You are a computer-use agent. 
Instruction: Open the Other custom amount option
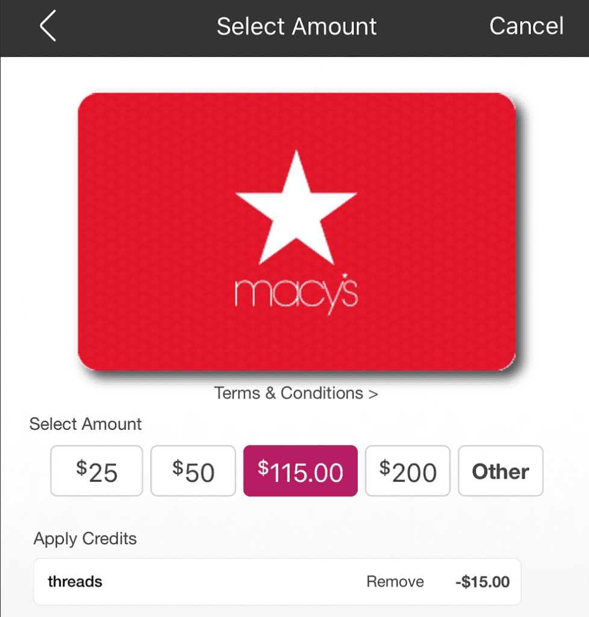coord(500,471)
